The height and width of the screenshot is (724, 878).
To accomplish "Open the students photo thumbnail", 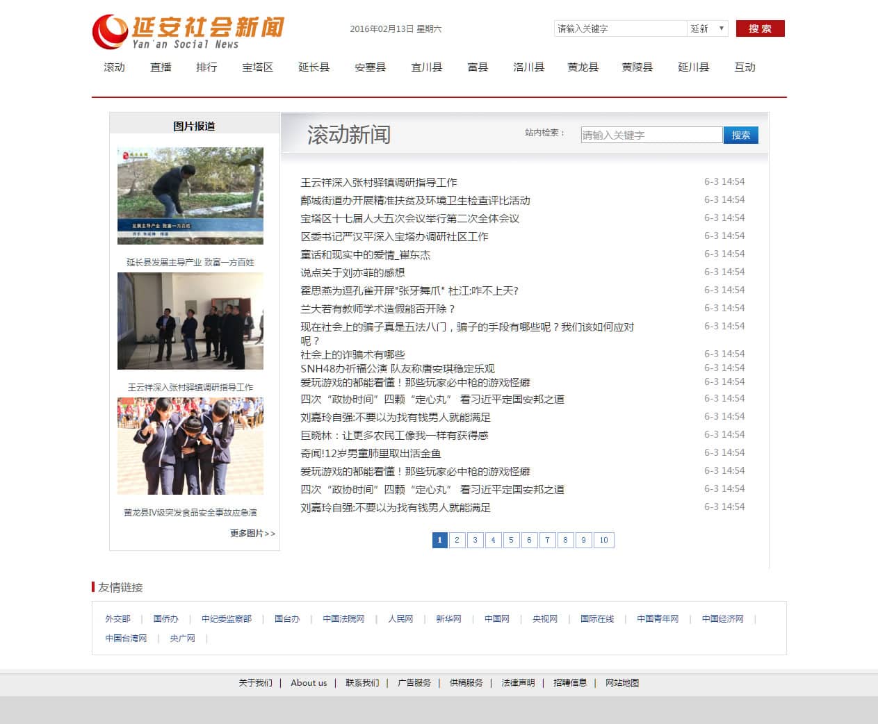I will (x=190, y=445).
